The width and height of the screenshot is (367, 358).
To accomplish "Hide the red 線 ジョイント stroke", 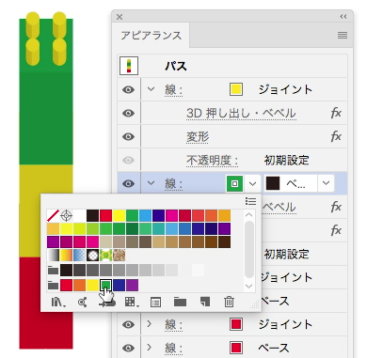I will coord(128,324).
